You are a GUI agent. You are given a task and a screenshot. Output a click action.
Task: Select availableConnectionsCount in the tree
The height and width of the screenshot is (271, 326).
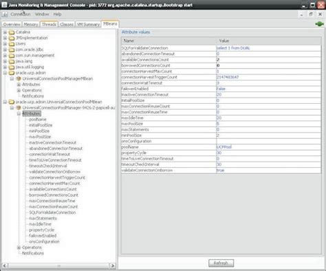pyautogui.click(x=53, y=189)
